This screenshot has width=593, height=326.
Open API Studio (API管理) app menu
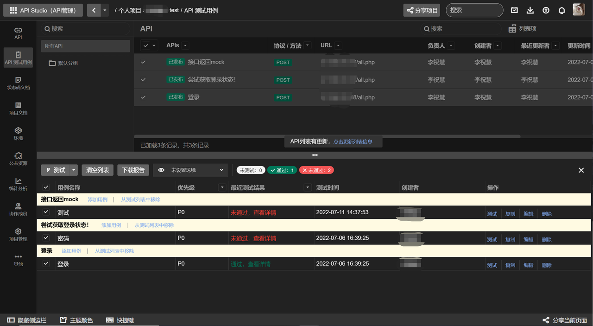coord(43,10)
